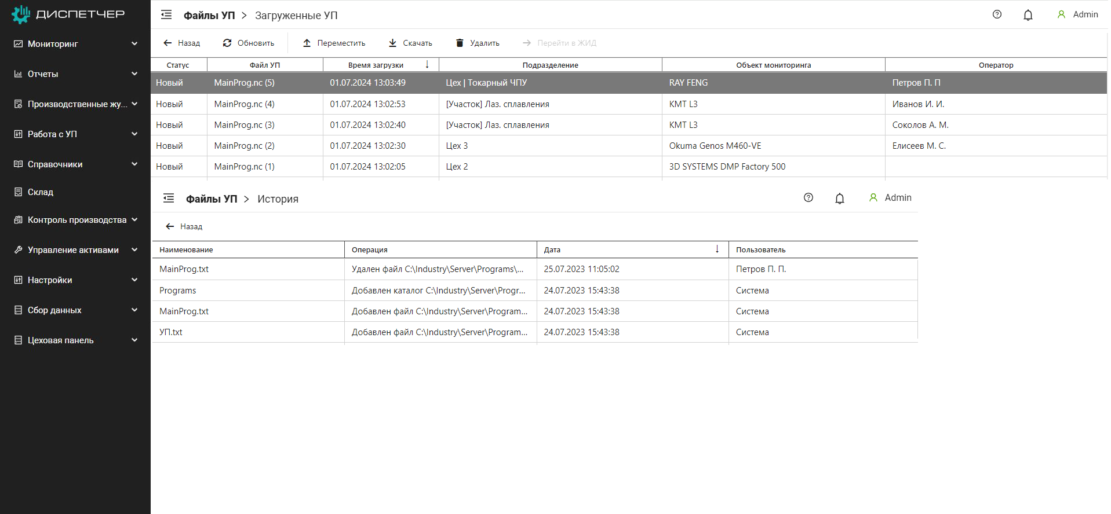Select the MainProg.nc (3) table row

244,125
